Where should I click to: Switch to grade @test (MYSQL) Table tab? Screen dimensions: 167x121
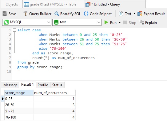[53, 4]
